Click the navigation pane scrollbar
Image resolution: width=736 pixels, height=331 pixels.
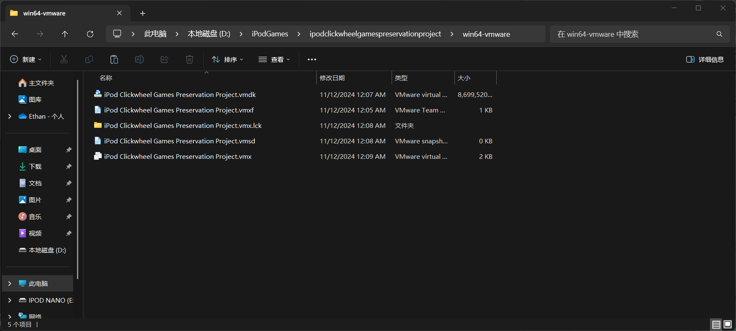[x=78, y=180]
